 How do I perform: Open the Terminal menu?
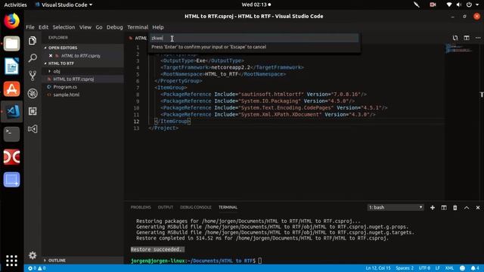(x=138, y=27)
